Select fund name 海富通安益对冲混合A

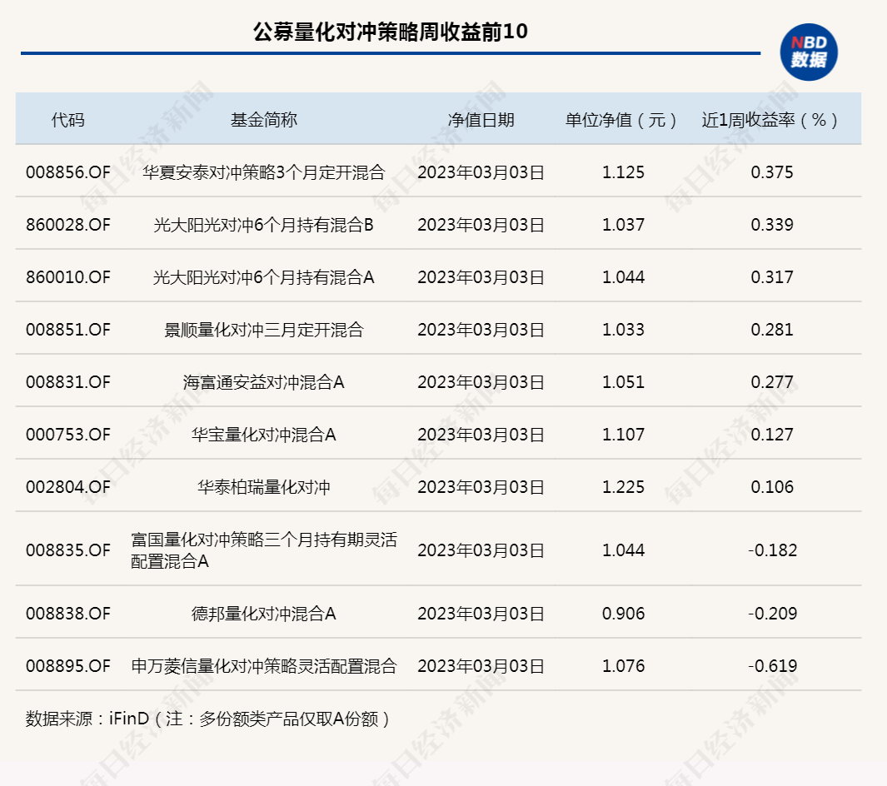[x=264, y=382]
